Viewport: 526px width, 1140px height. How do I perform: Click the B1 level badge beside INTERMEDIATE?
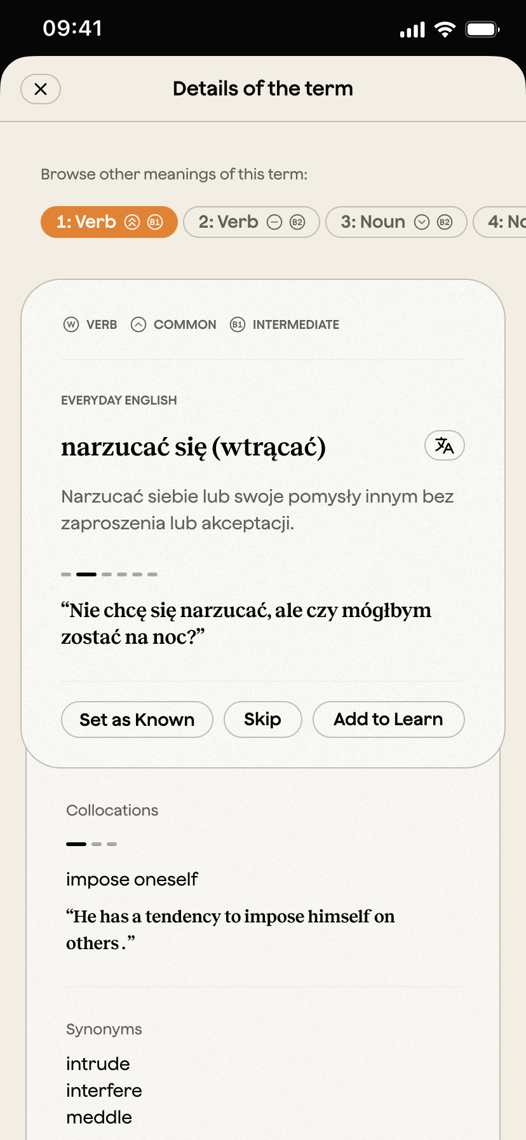coord(238,324)
